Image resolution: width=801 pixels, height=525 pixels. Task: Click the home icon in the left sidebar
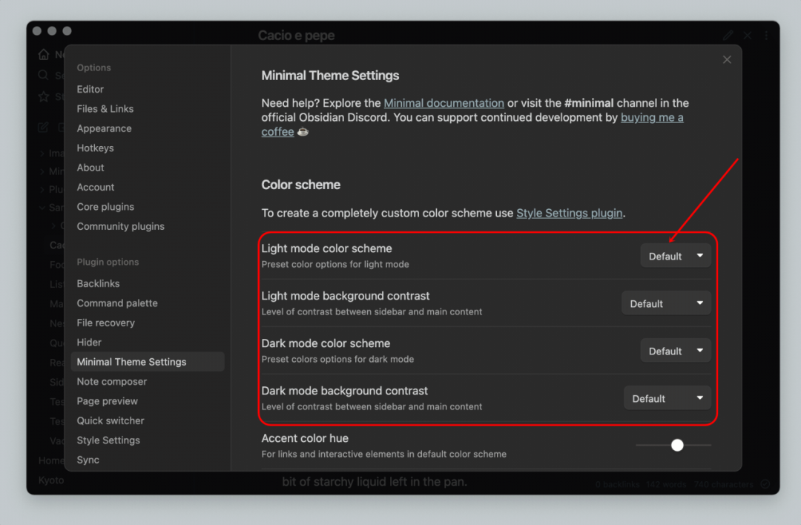[x=44, y=55]
